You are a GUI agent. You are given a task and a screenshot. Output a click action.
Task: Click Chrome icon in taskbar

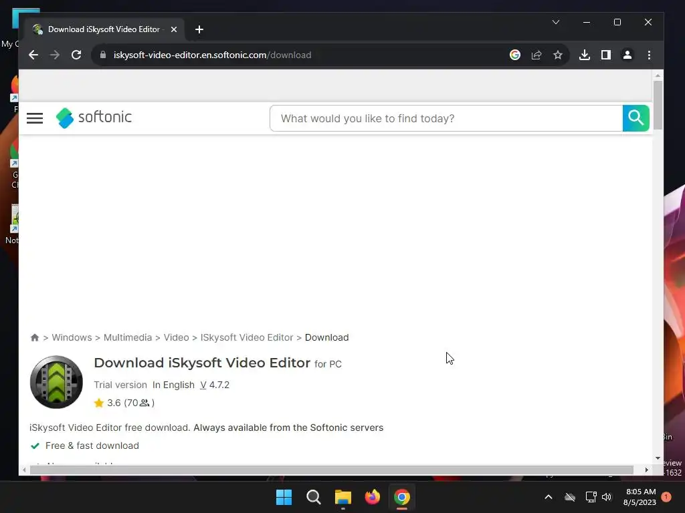(402, 497)
